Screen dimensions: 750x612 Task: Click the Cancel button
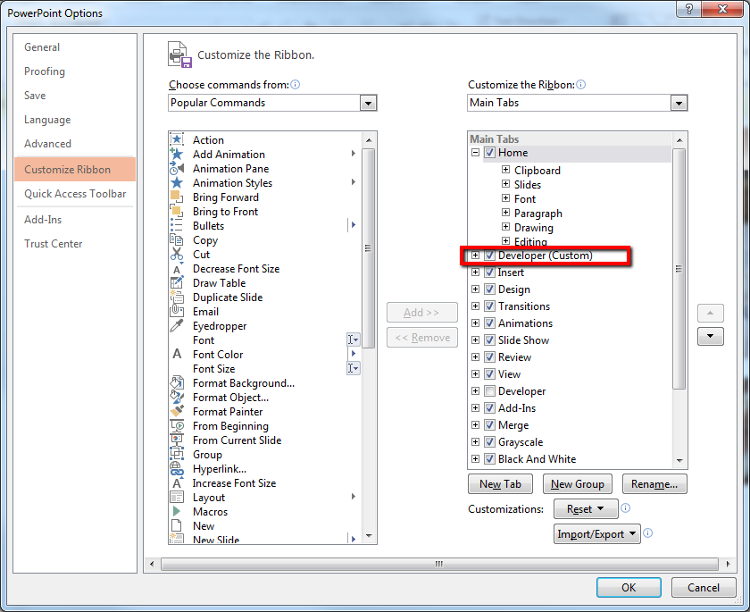(x=704, y=587)
